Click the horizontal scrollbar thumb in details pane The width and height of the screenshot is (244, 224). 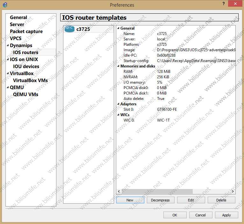157,191
